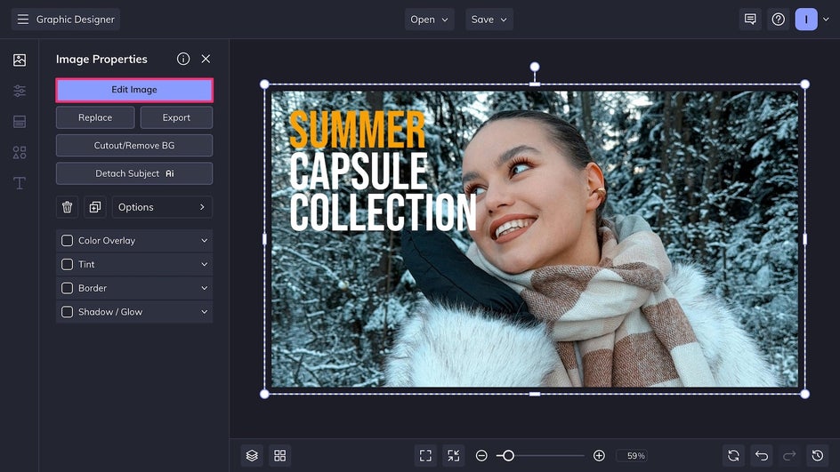The height and width of the screenshot is (472, 840).
Task: Undo the last action
Action: [762, 455]
